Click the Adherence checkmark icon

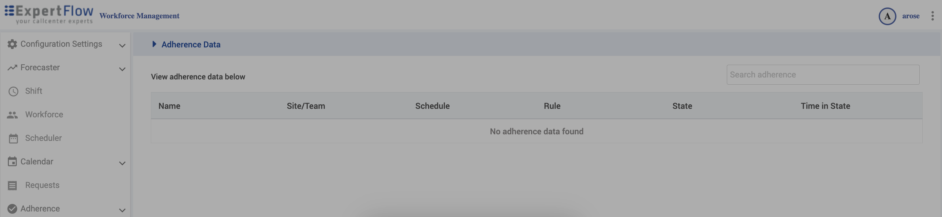point(12,209)
